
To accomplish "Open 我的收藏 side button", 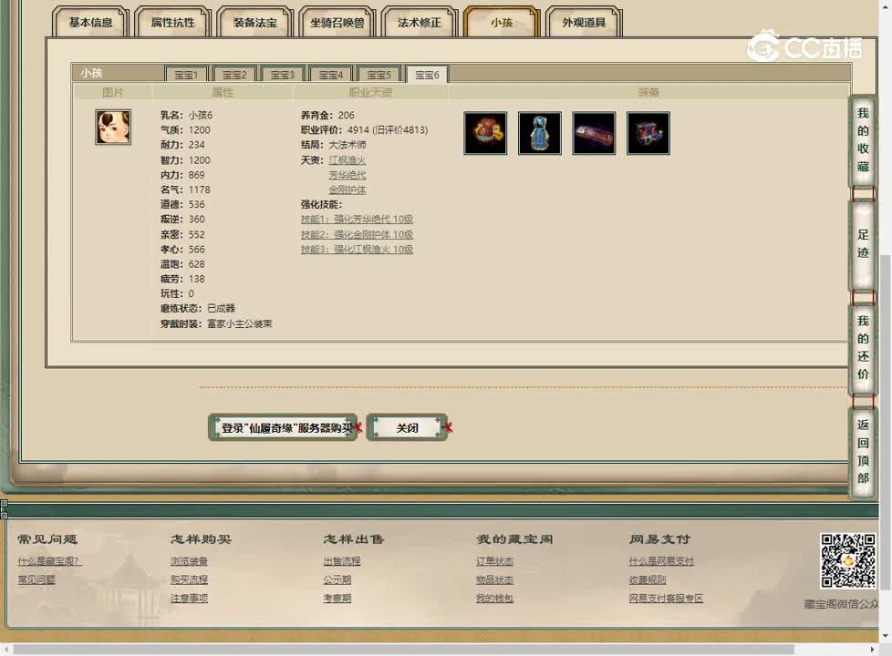I will 863,139.
